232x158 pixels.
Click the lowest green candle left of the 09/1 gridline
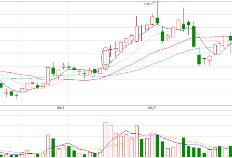pyautogui.click(x=17, y=96)
